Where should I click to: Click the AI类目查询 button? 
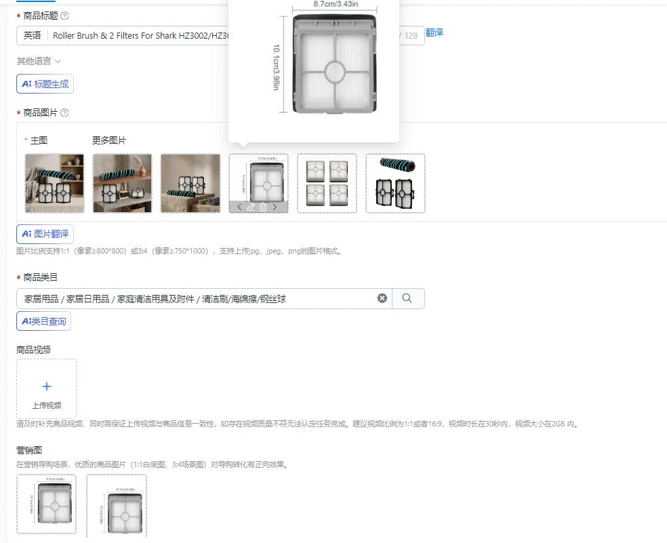pos(44,321)
